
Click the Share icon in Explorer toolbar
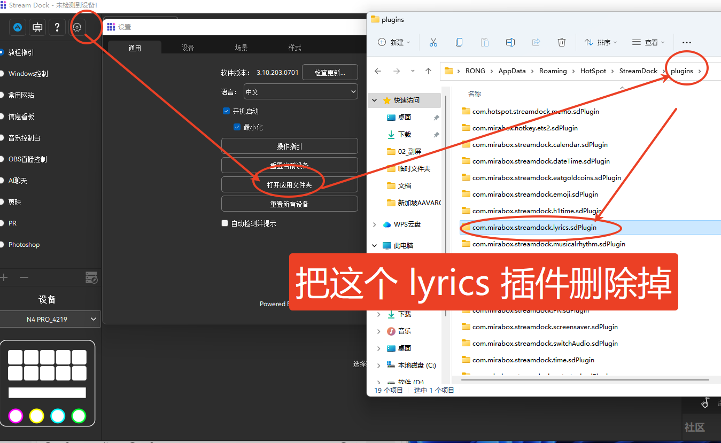[x=536, y=42]
